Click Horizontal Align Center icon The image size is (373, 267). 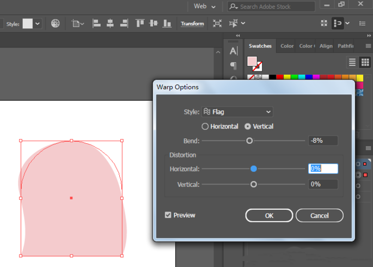point(111,23)
